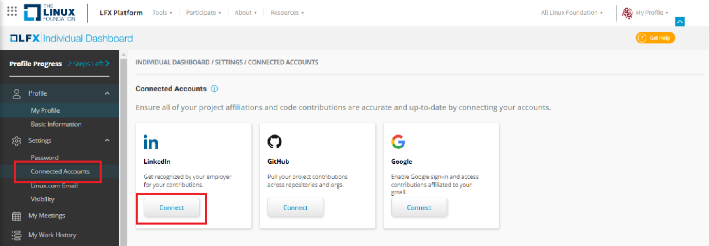Click the breadcrumb path text
709x246 pixels.
(x=227, y=62)
